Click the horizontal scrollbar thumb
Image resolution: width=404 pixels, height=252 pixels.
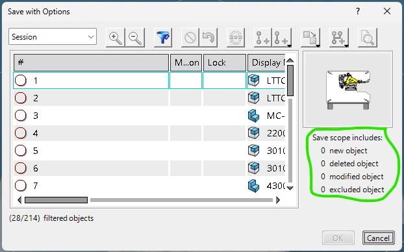56,200
